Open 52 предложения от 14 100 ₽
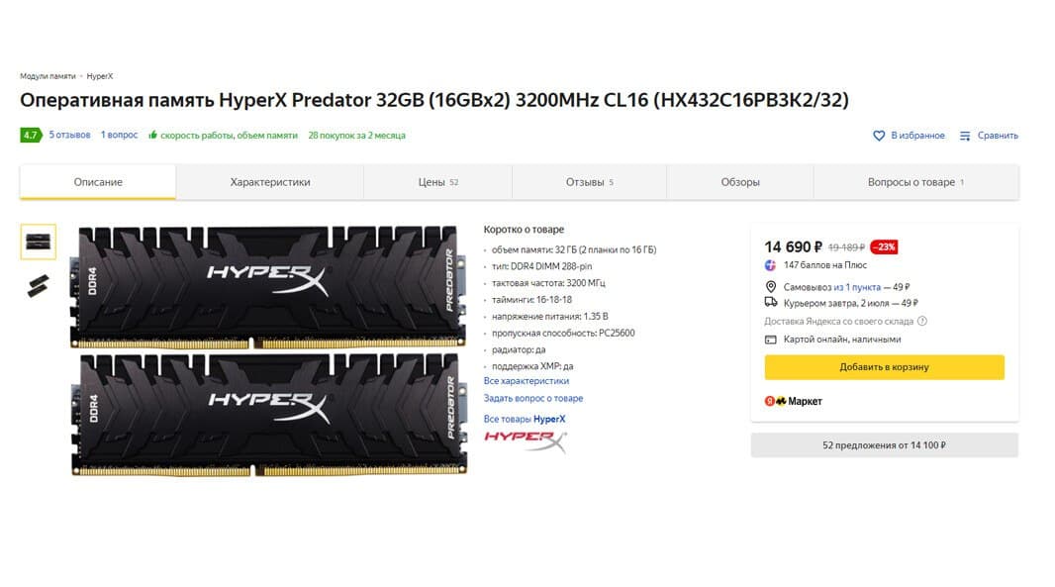The height and width of the screenshot is (587, 1055). pos(884,445)
